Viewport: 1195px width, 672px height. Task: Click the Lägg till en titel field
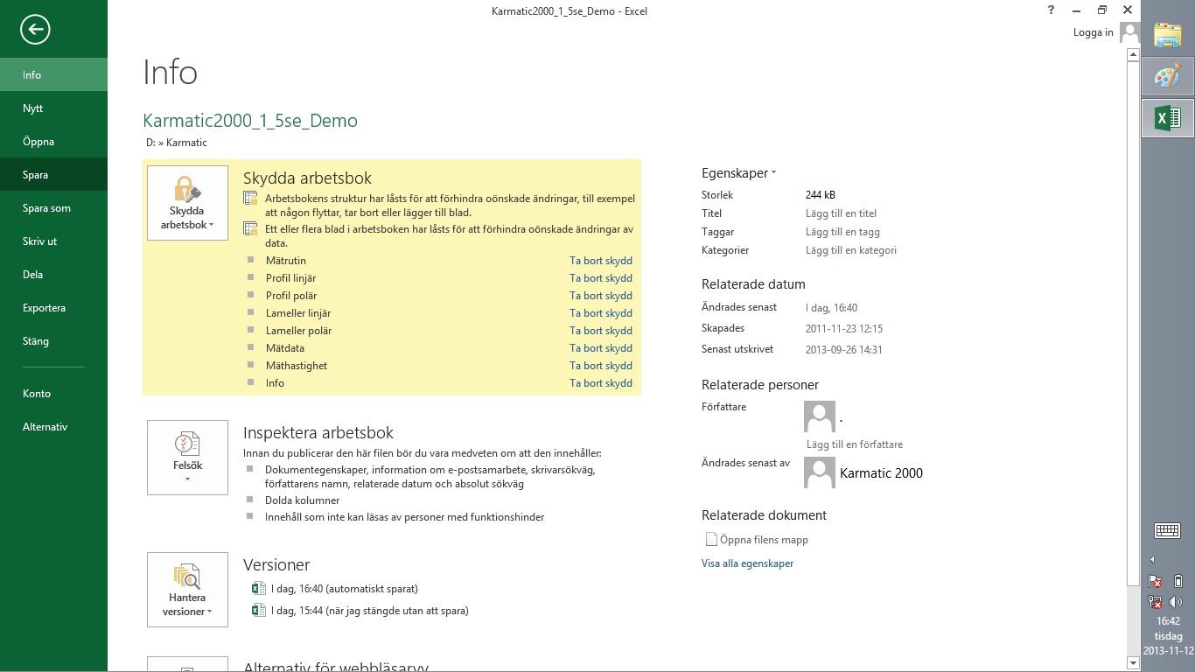click(841, 213)
